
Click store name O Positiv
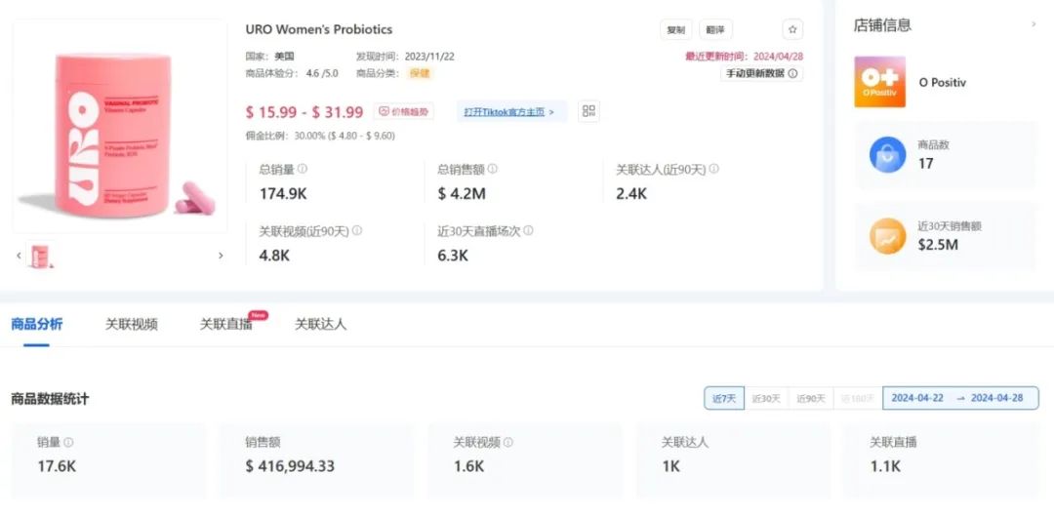tap(943, 82)
